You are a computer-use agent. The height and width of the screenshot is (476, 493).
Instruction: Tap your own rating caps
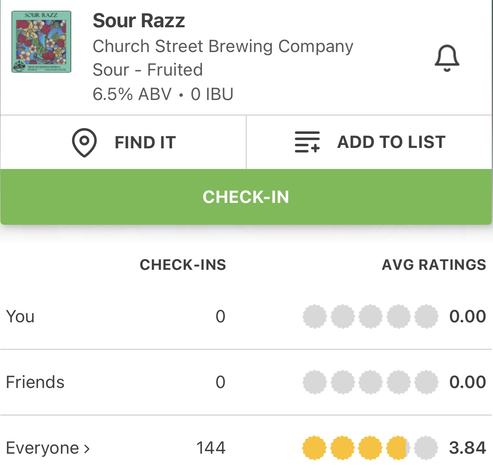click(370, 317)
